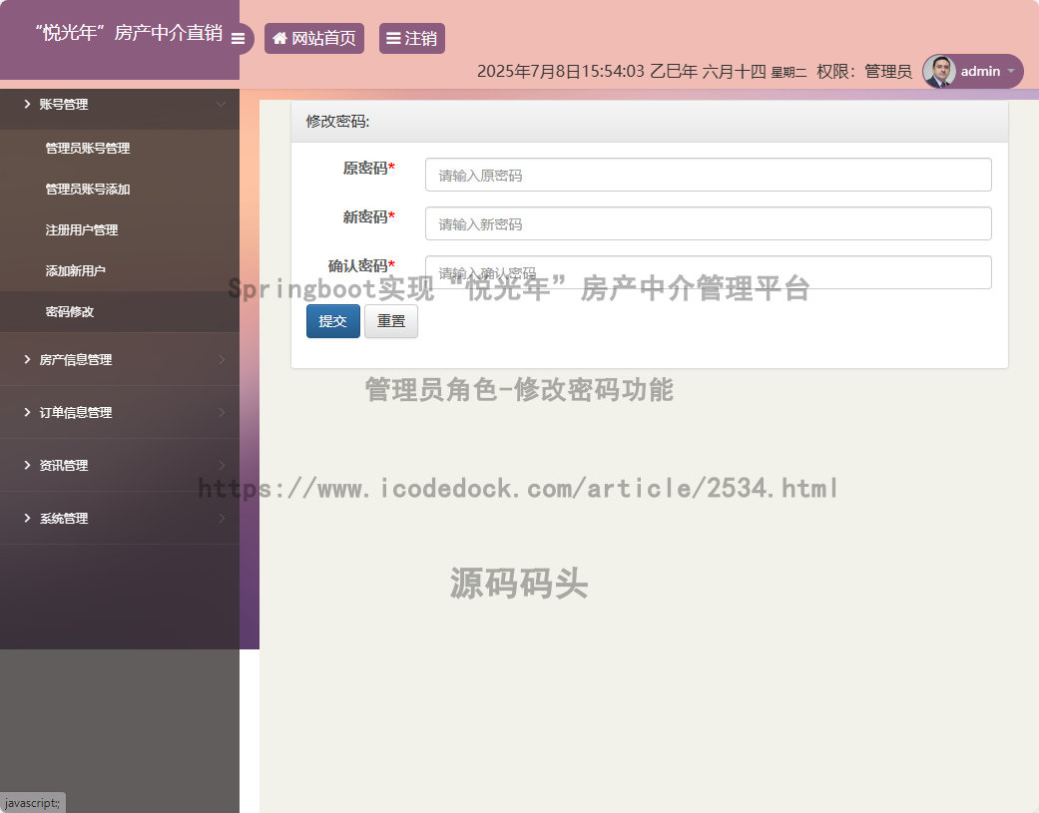Screen dimensions: 1039x813
Task: Click the right arrow beside 系统管理
Action: (222, 519)
